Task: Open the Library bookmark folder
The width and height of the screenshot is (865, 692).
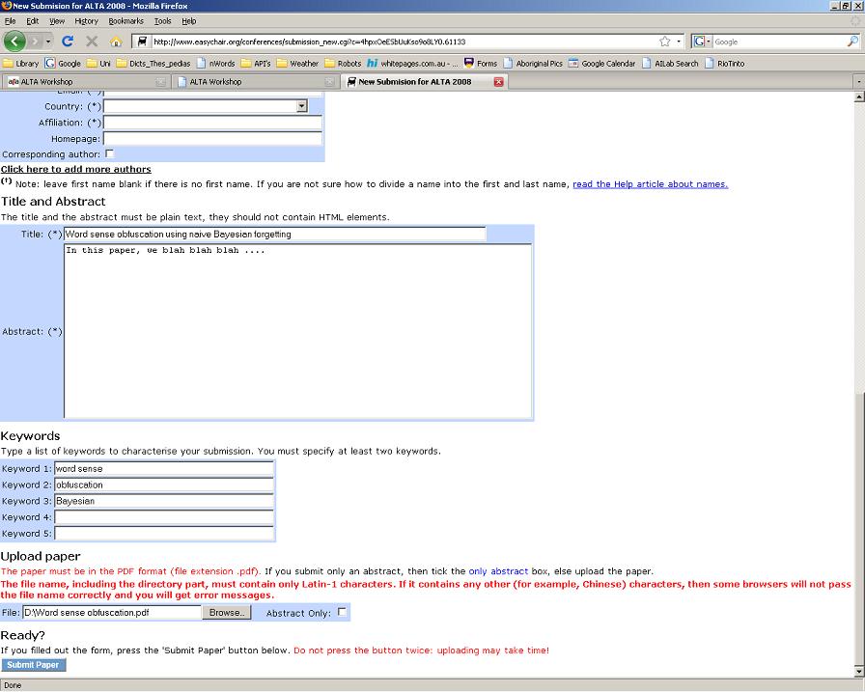Action: pos(20,64)
